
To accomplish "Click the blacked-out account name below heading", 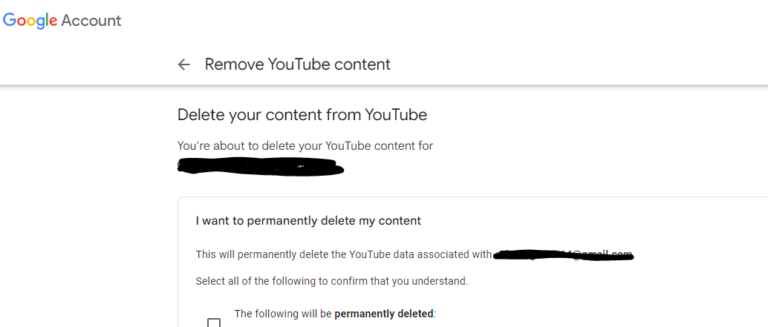I will (x=260, y=167).
